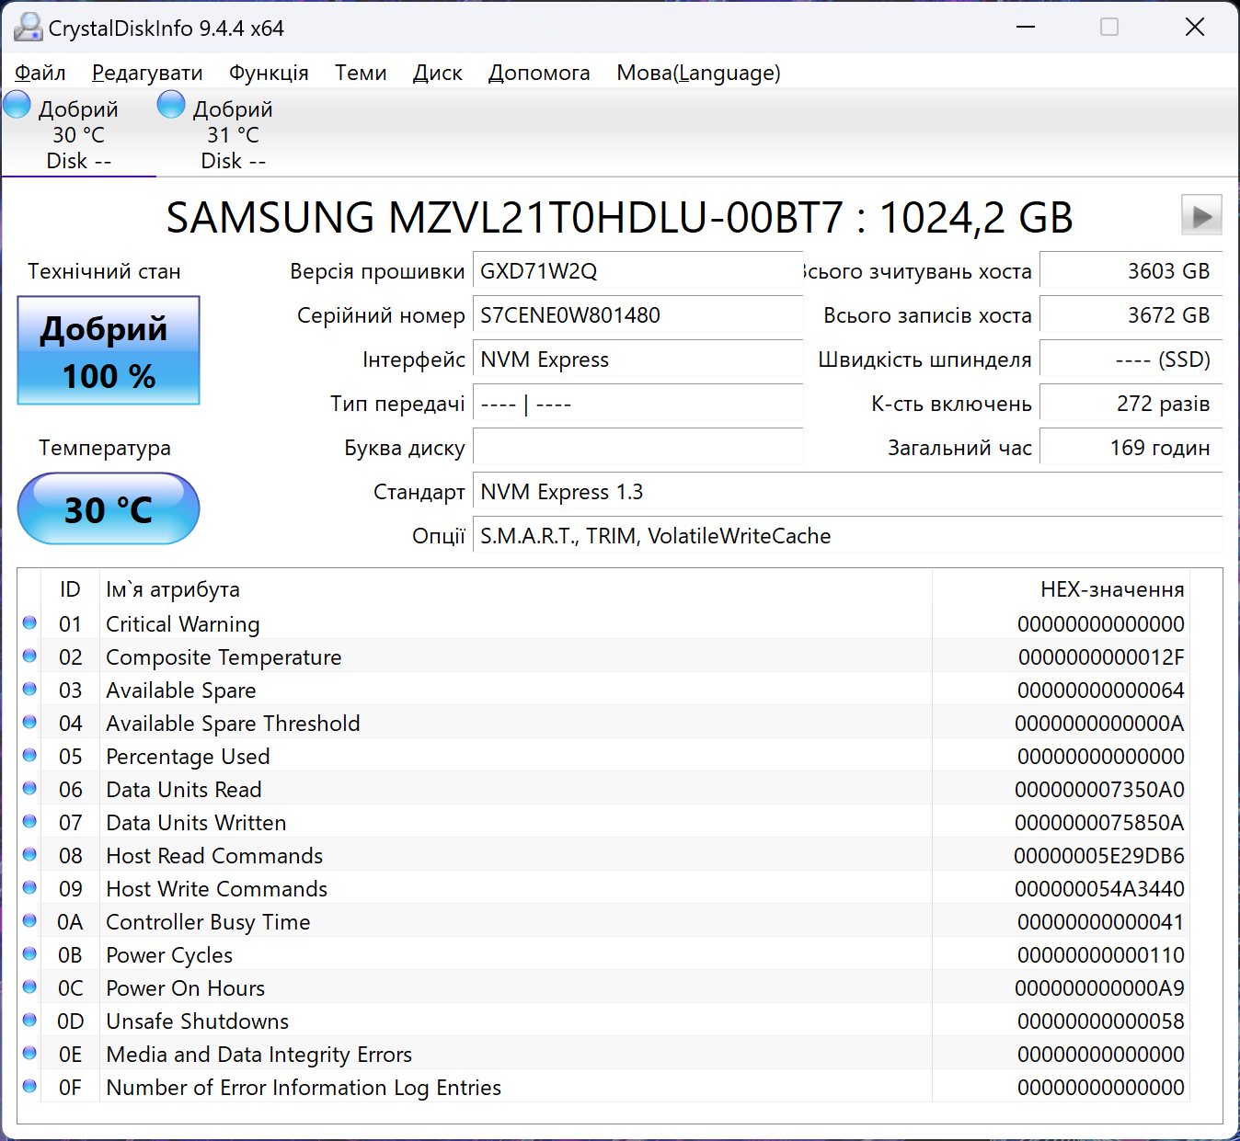1240x1141 pixels.
Task: Click status dot for Power On Hours
Action: click(29, 987)
